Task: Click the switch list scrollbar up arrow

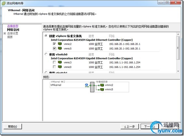Action: (x=178, y=34)
